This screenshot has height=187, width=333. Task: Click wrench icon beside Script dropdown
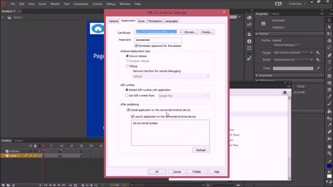click(x=318, y=60)
